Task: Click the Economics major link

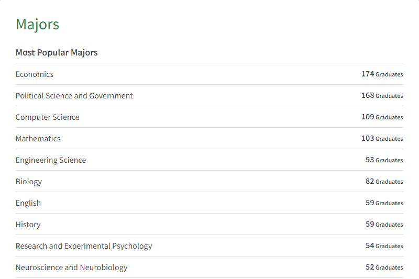Action: (35, 74)
